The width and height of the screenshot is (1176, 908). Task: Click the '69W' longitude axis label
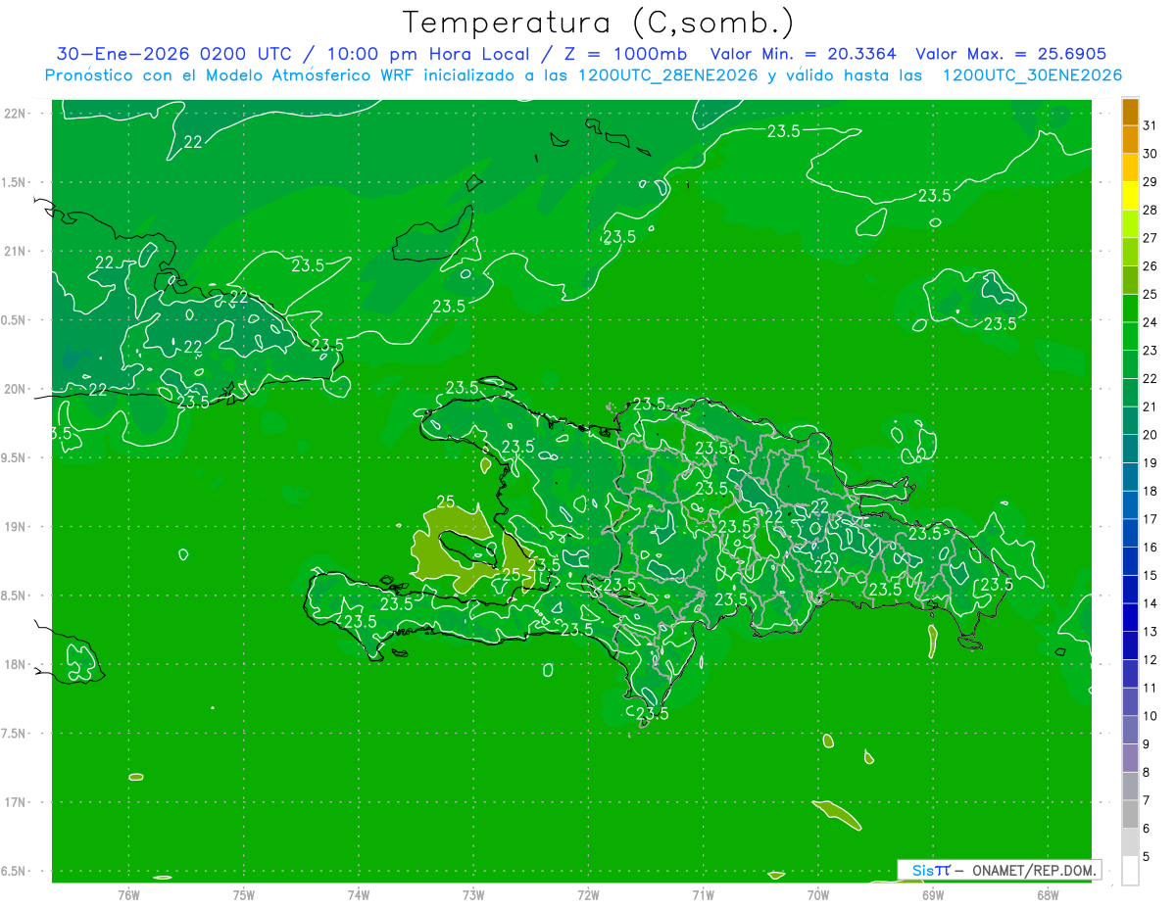click(x=932, y=895)
